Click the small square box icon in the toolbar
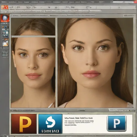This screenshot has width=137, height=137. click(56, 8)
